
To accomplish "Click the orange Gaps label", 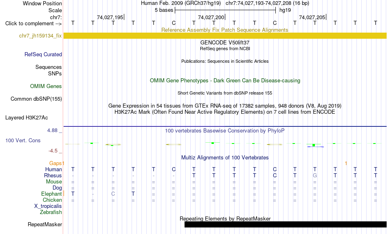I will pyautogui.click(x=55, y=163).
